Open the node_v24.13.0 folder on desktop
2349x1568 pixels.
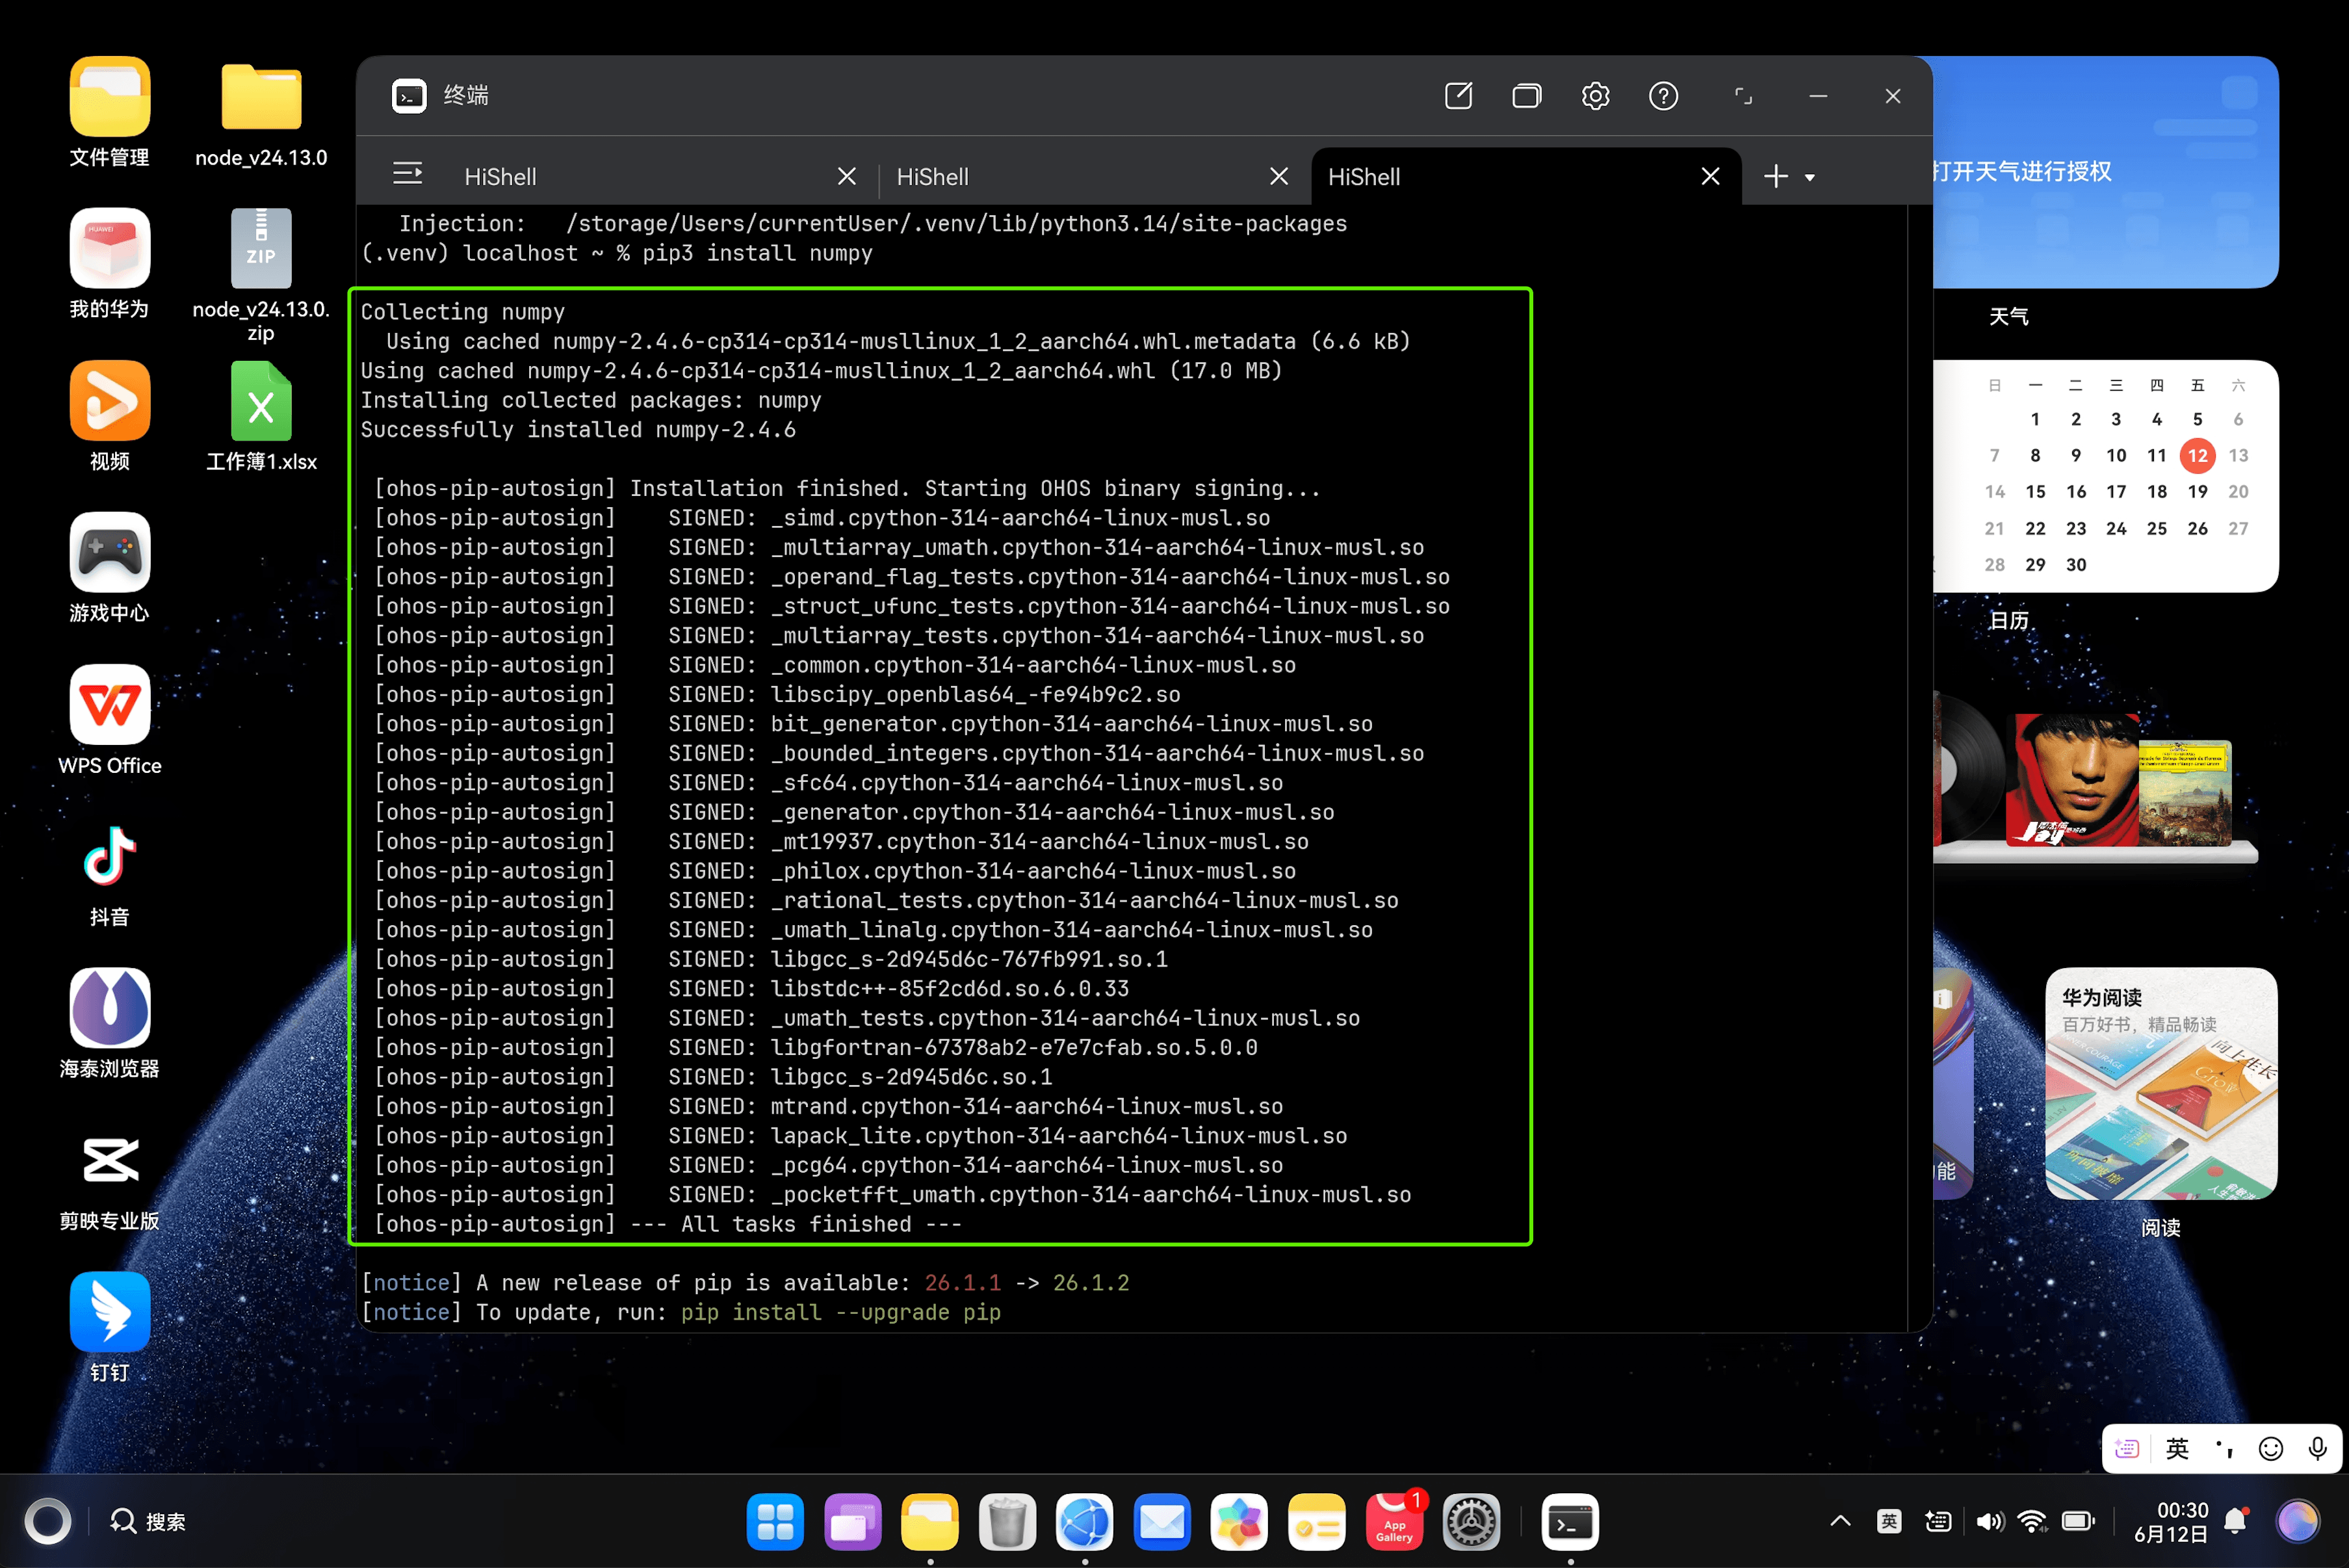coord(261,96)
